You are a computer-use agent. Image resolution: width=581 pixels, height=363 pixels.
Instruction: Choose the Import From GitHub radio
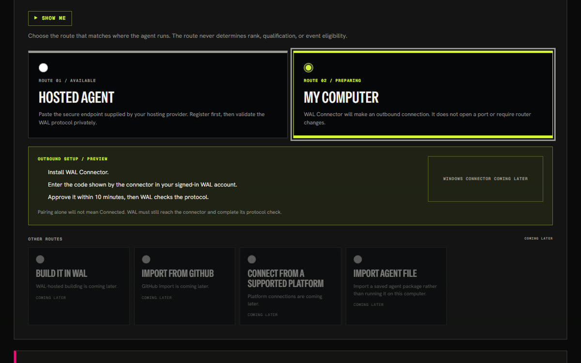point(146,259)
